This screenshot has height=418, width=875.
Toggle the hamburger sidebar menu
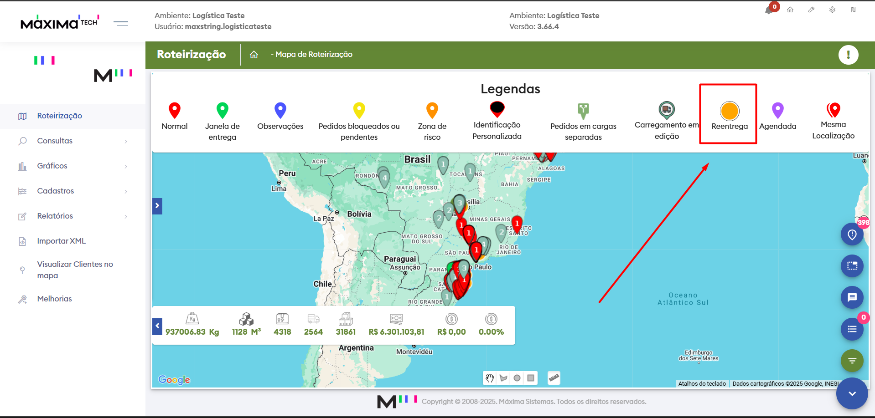coord(121,22)
